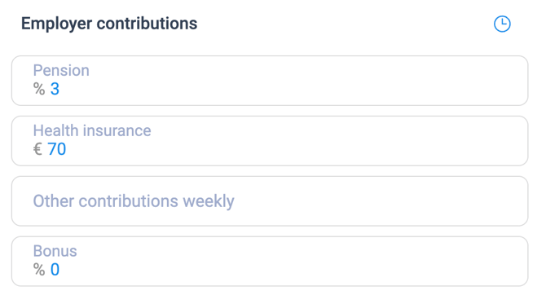This screenshot has height=304, width=546.
Task: Click the Health insurance label
Action: pos(92,130)
